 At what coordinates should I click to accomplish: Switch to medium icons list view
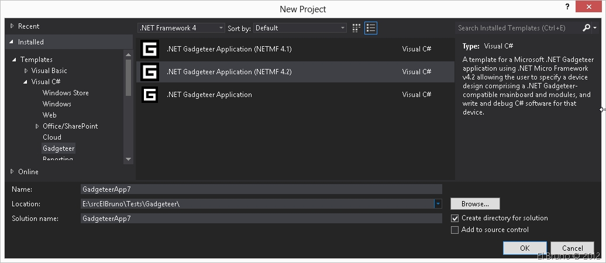tap(370, 28)
